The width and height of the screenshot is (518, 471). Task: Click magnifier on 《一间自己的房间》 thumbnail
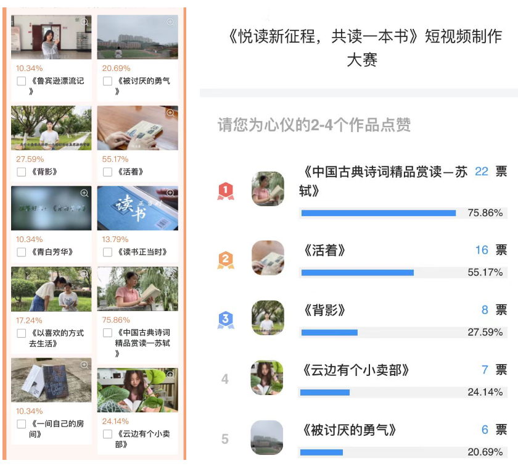[x=84, y=365]
